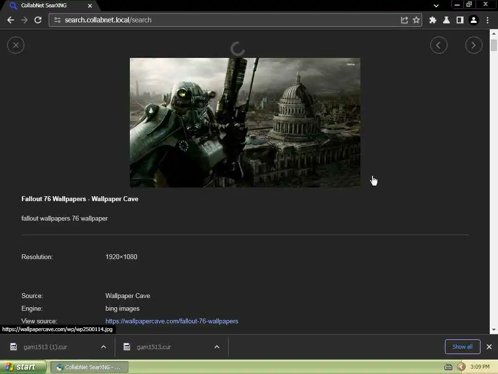The width and height of the screenshot is (498, 374).
Task: Open the gam1513 (1).cur download
Action: (x=45, y=347)
